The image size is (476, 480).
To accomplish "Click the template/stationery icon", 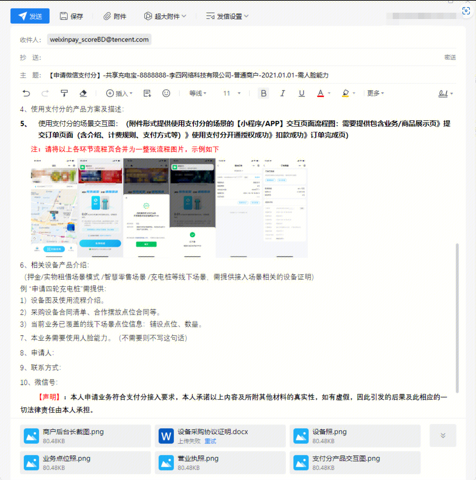I will (x=147, y=93).
